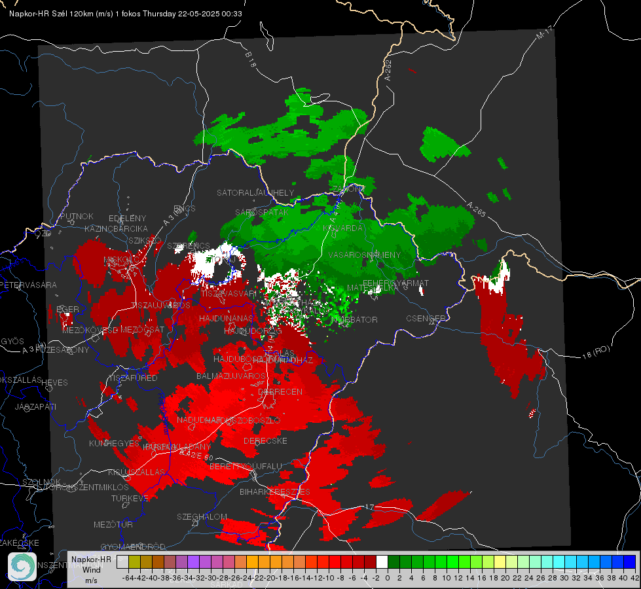This screenshot has height=589, width=641.
Task: Click the B 18 road label
Action: coord(250,60)
